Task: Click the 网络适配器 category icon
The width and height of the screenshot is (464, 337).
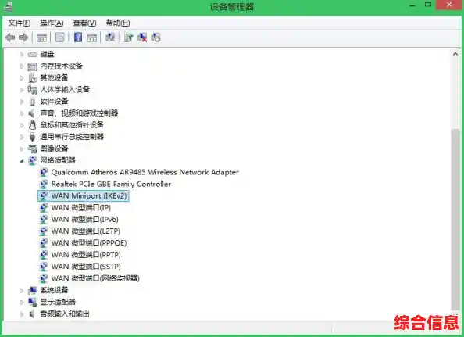Action: tap(32, 160)
